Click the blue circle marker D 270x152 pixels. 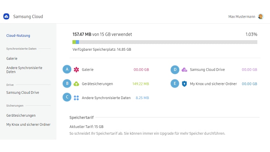pyautogui.click(x=175, y=69)
